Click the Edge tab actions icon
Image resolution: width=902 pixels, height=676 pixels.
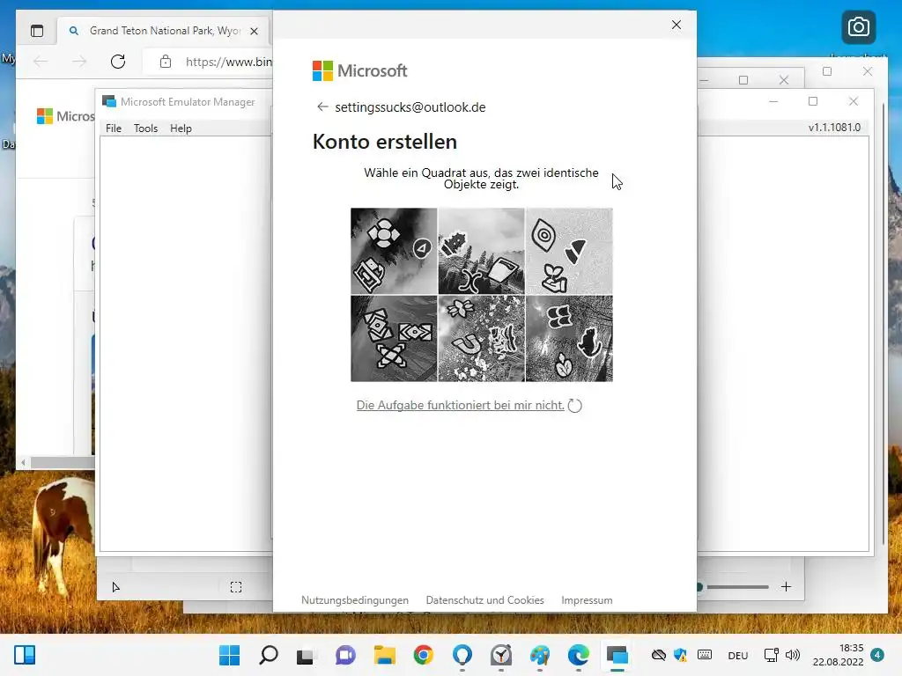coord(37,31)
